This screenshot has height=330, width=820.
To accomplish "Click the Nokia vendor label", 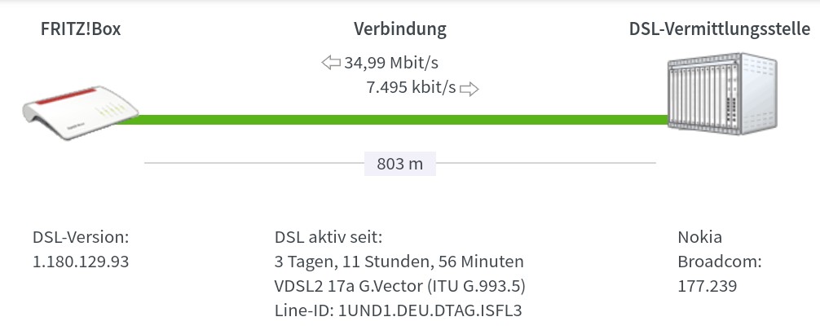I will [x=699, y=237].
